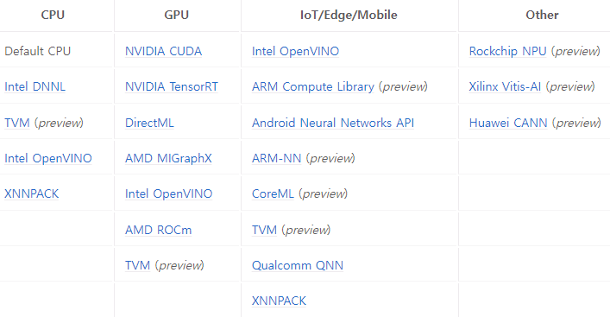Open the NVIDIA TensorRT link
The height and width of the screenshot is (317, 610).
pyautogui.click(x=171, y=86)
